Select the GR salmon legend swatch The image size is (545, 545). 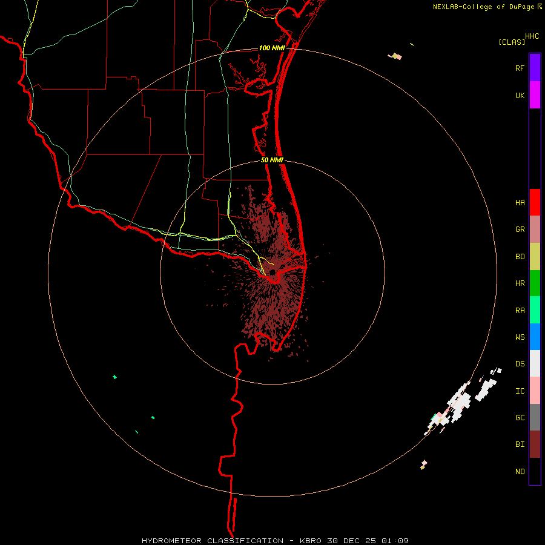[535, 230]
